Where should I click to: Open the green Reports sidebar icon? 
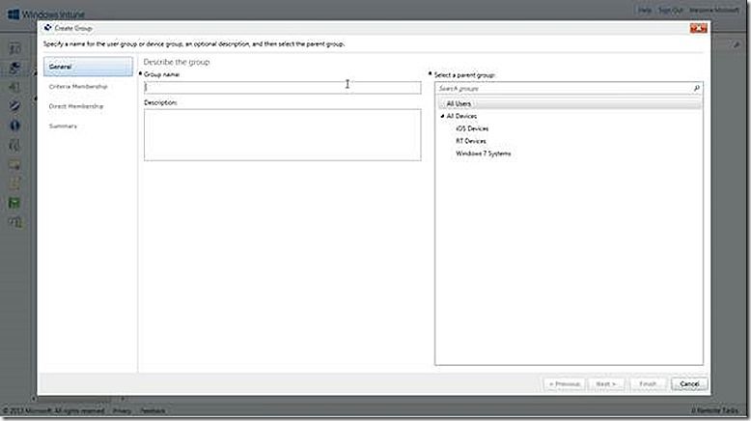14,203
